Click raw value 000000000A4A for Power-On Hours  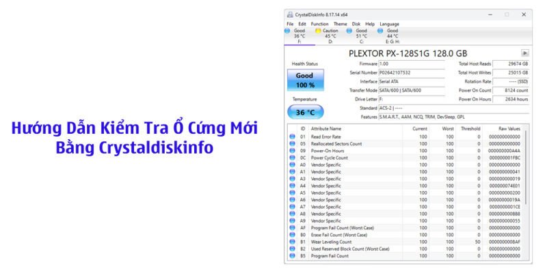point(504,151)
